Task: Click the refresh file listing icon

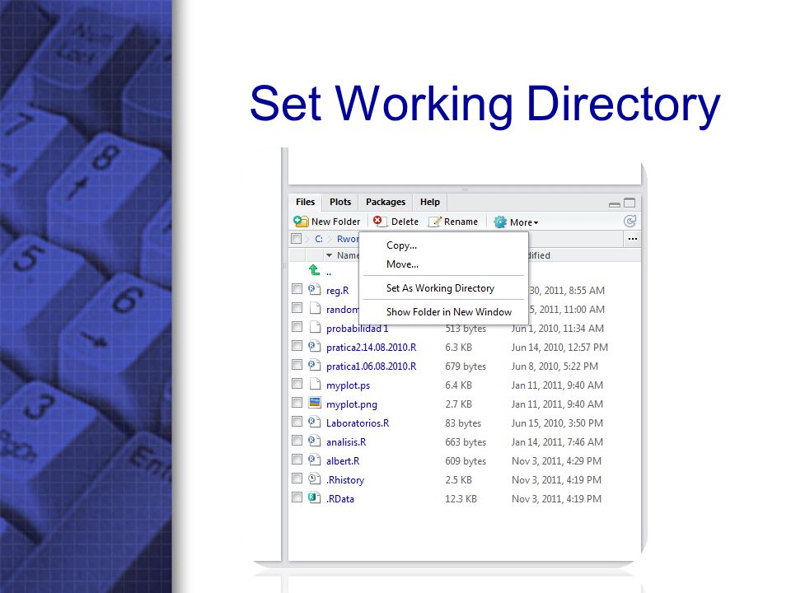Action: [x=630, y=221]
